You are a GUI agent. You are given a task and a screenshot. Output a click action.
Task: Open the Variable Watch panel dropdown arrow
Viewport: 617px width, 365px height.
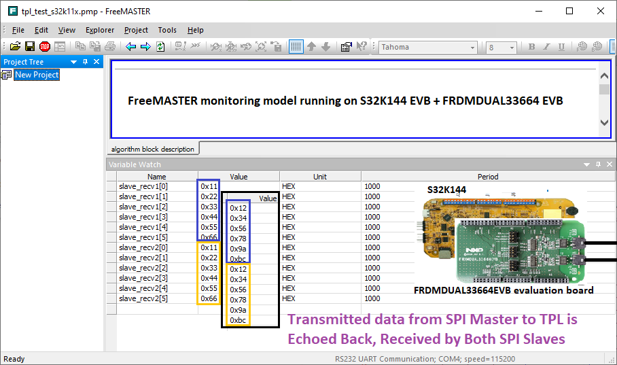[x=586, y=164]
